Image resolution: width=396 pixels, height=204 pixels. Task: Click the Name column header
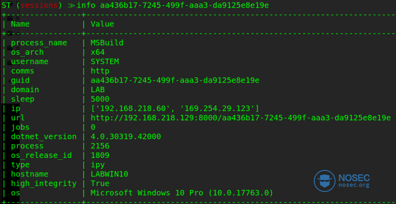point(20,24)
